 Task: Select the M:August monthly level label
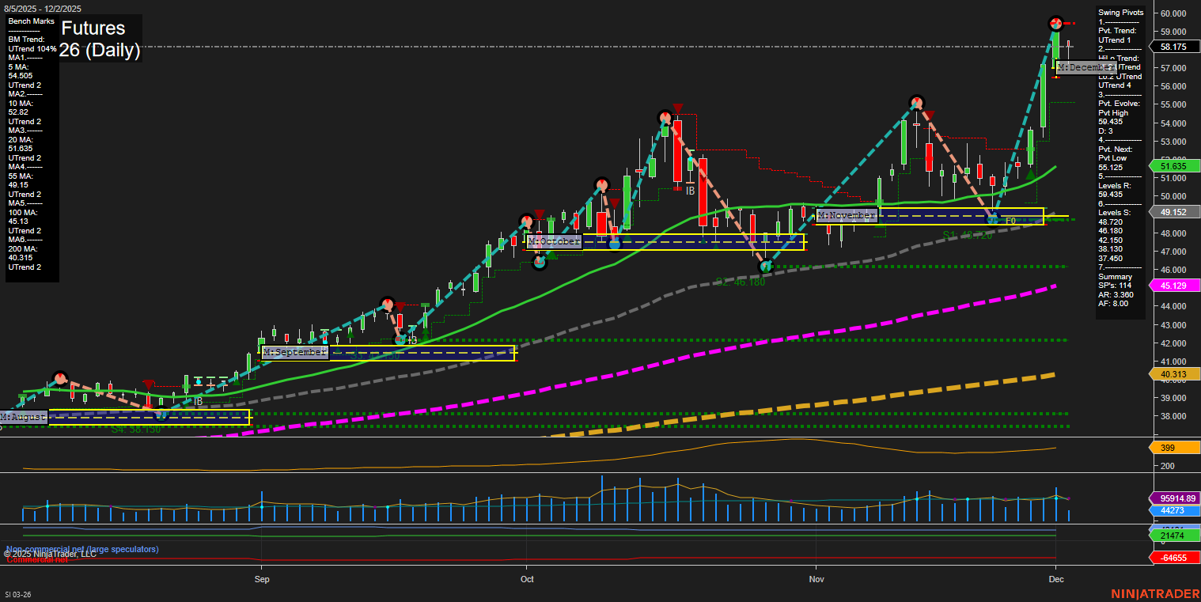[24, 416]
